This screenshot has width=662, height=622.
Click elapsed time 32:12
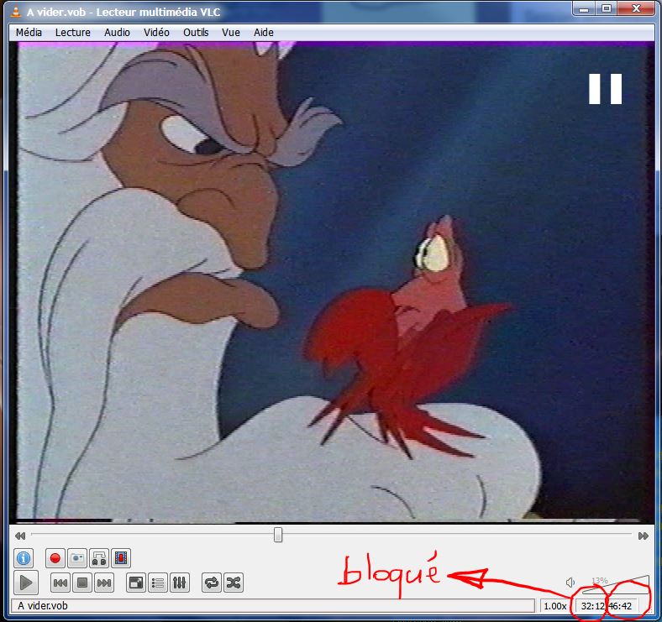pos(593,606)
